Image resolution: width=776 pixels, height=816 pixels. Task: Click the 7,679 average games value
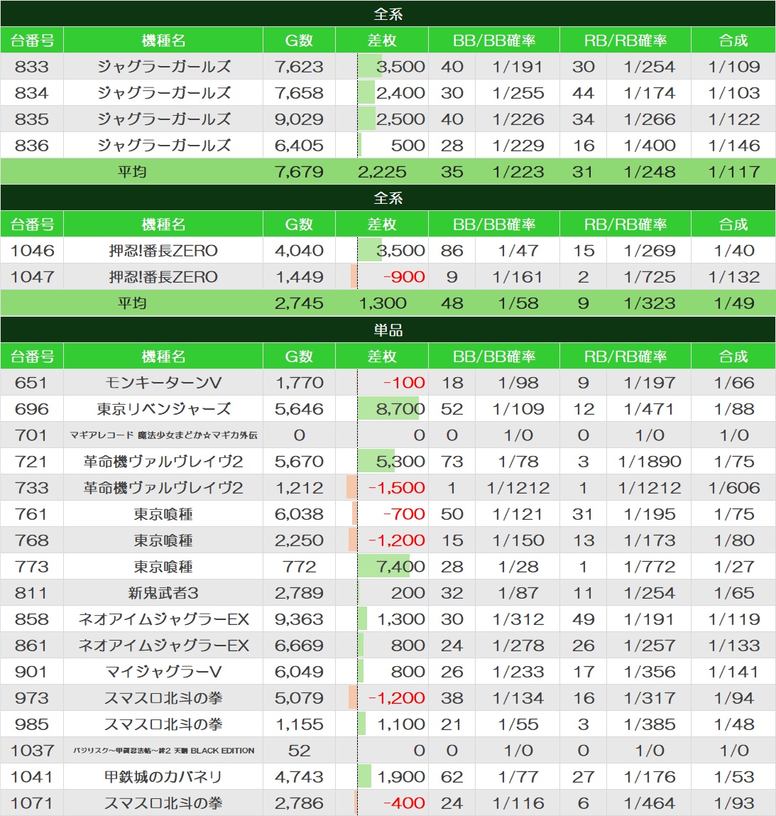pyautogui.click(x=299, y=172)
